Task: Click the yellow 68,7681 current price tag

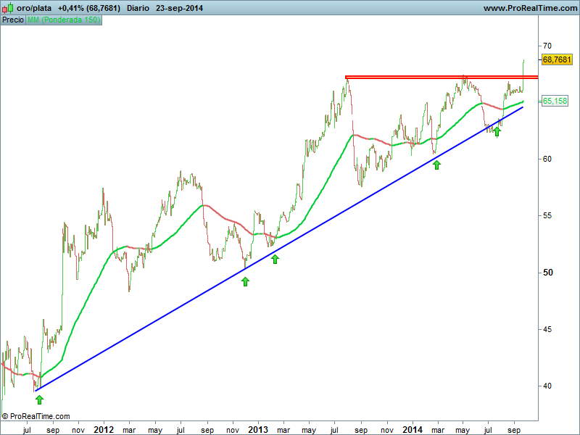Action: 557,59
